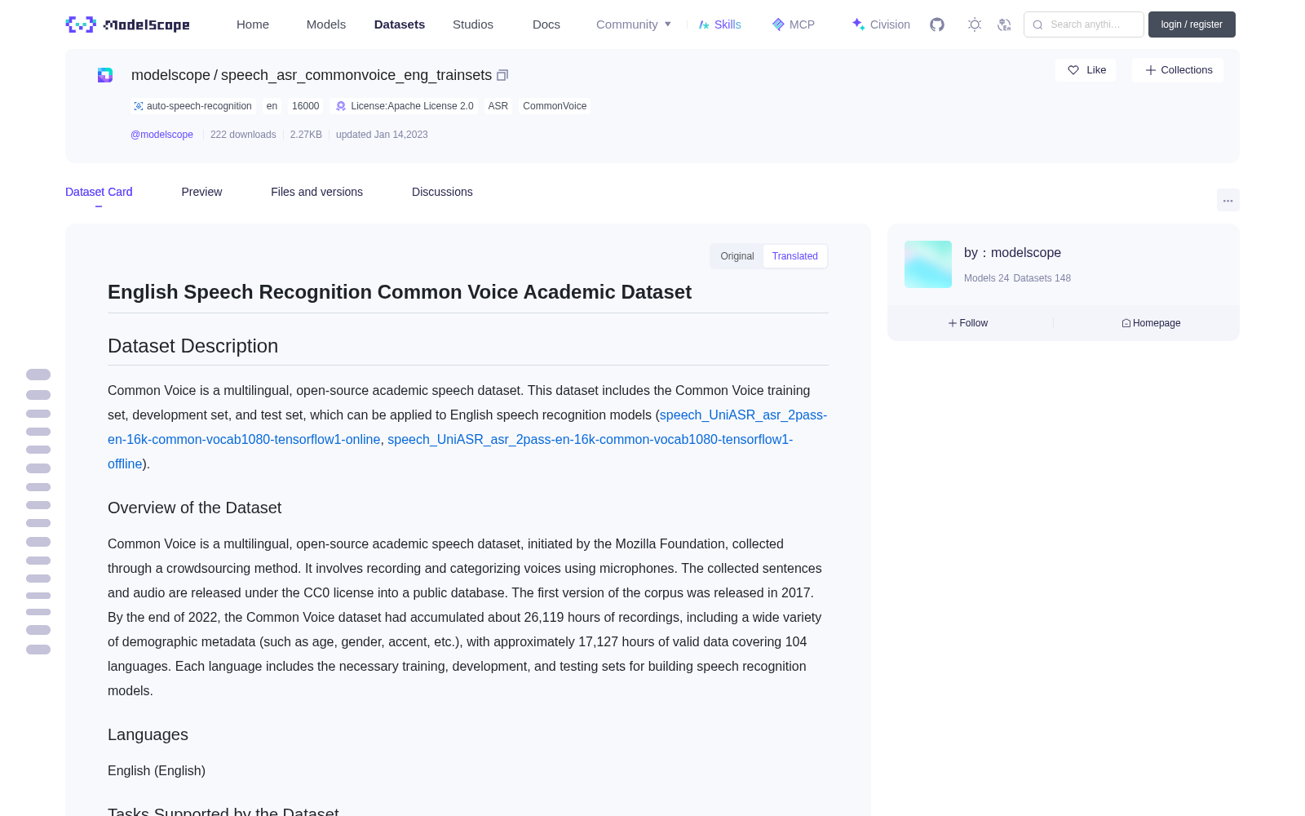1305x816 pixels.
Task: Go to the Home page
Action: 253,24
